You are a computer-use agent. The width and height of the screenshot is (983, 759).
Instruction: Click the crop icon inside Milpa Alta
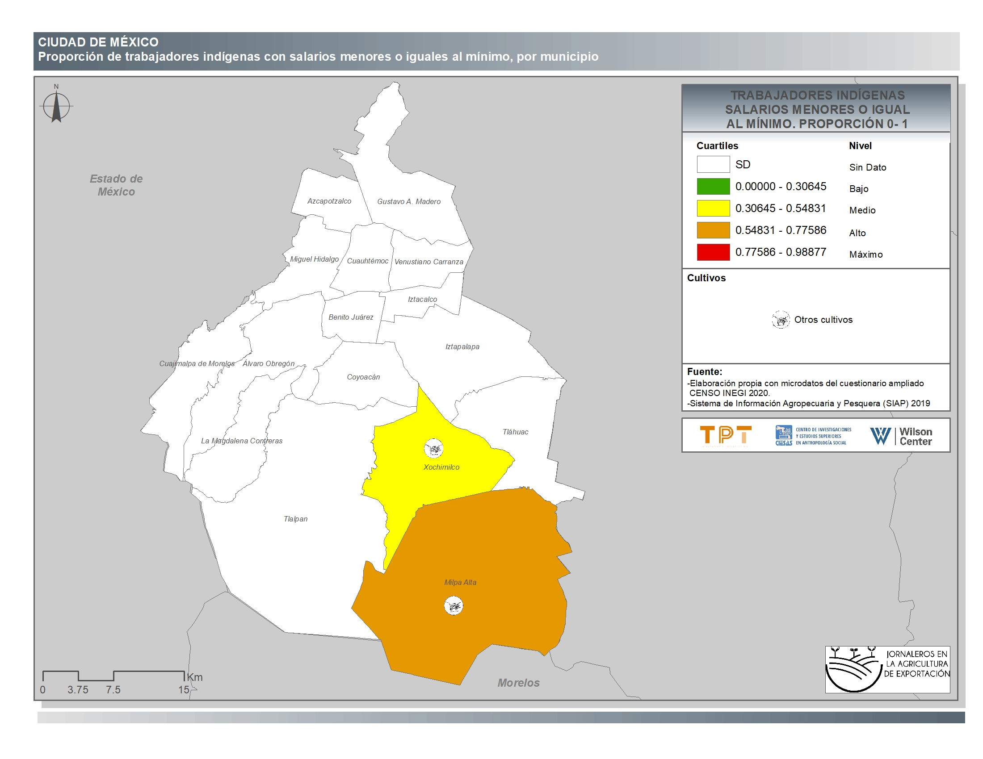tap(454, 606)
